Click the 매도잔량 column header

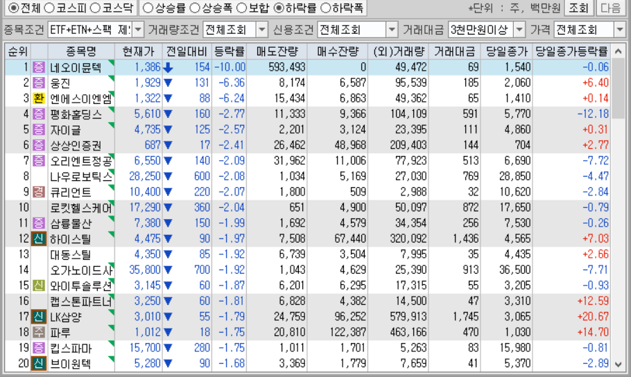pyautogui.click(x=277, y=51)
